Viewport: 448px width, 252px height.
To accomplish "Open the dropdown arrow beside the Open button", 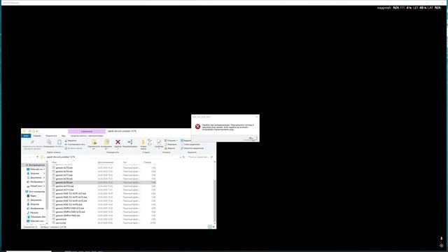I will [x=177, y=141].
